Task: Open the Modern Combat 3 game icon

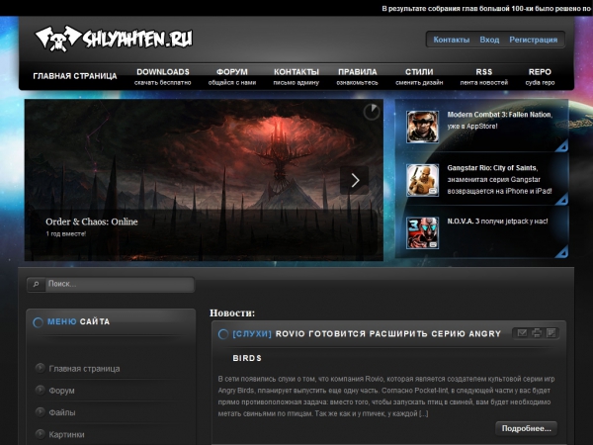Action: (x=422, y=127)
